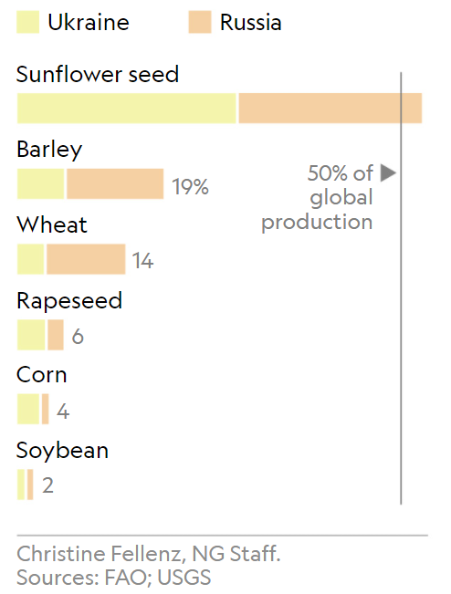The height and width of the screenshot is (594, 451).
Task: Select Russia's sunflower seed bar segment
Action: [x=330, y=108]
